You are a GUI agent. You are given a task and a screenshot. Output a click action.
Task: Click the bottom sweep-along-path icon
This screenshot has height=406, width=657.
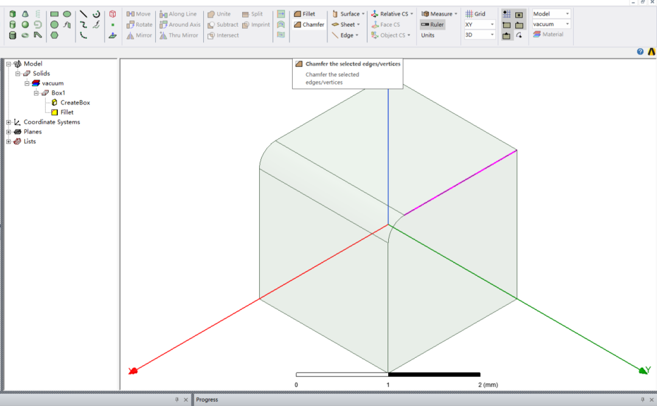click(x=280, y=35)
